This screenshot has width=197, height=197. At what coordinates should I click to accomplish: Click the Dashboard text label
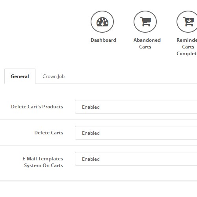pyautogui.click(x=103, y=40)
